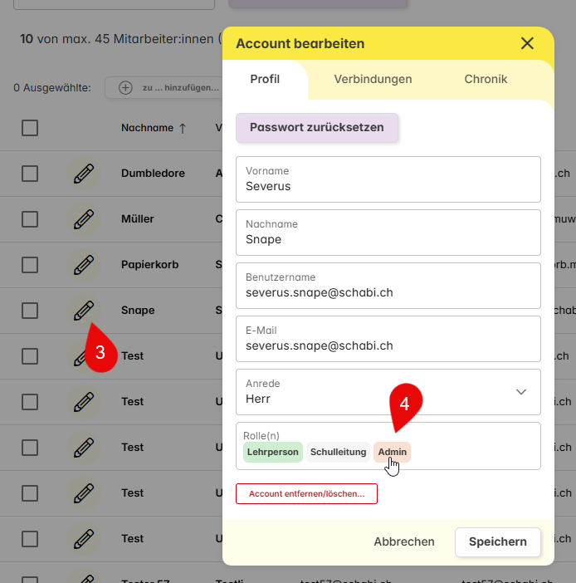Image resolution: width=576 pixels, height=583 pixels.
Task: Toggle the Lehrperson role chip
Action: tap(273, 452)
